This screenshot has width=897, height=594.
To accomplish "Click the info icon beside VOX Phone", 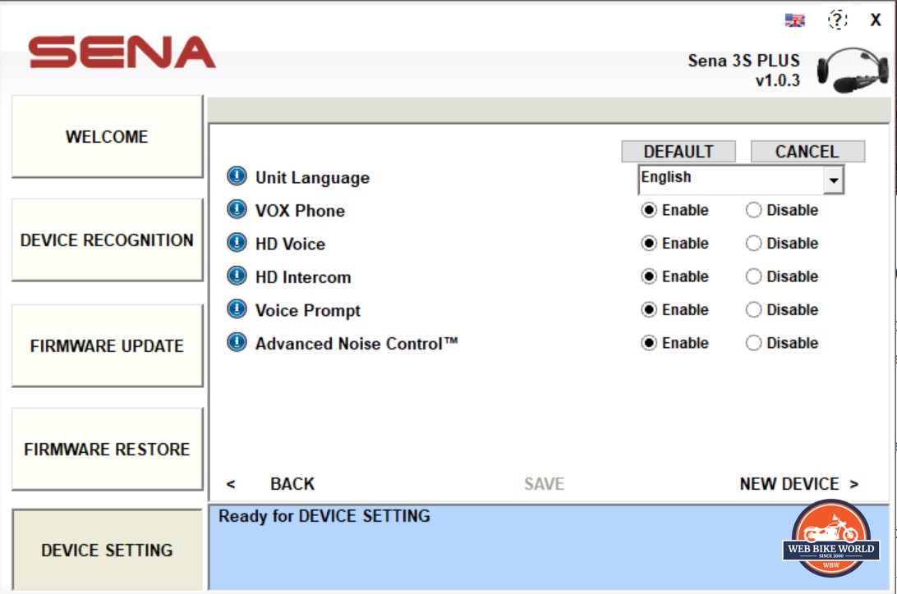I will [237, 210].
